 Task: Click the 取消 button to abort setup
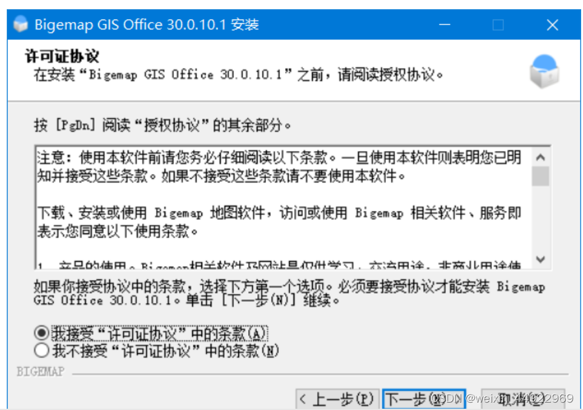[x=523, y=398]
